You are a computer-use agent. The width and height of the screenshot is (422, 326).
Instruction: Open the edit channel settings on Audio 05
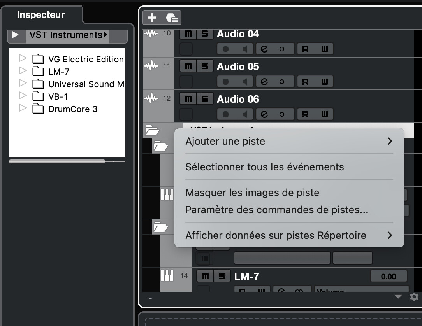(265, 82)
